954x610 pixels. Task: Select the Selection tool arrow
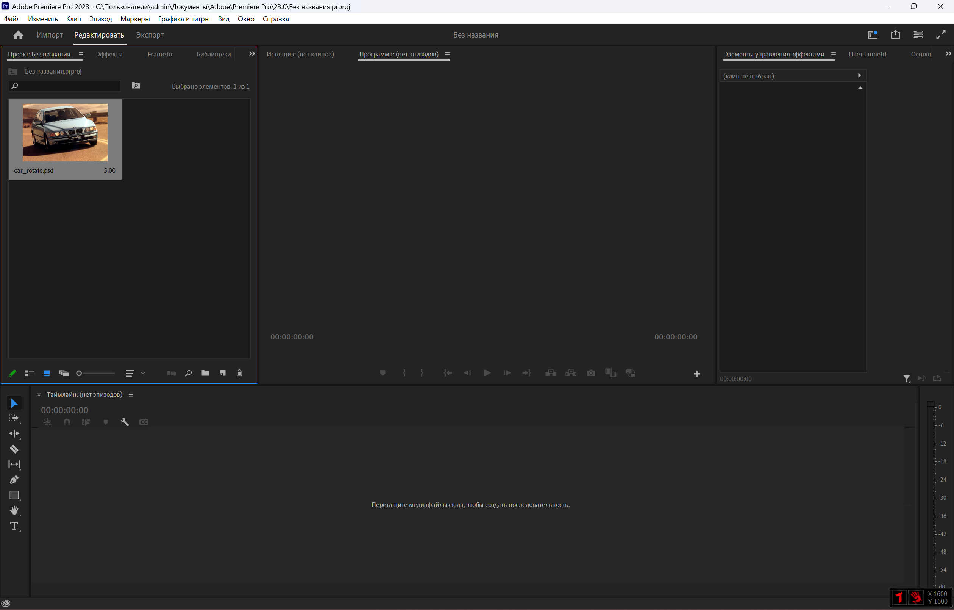(x=14, y=403)
